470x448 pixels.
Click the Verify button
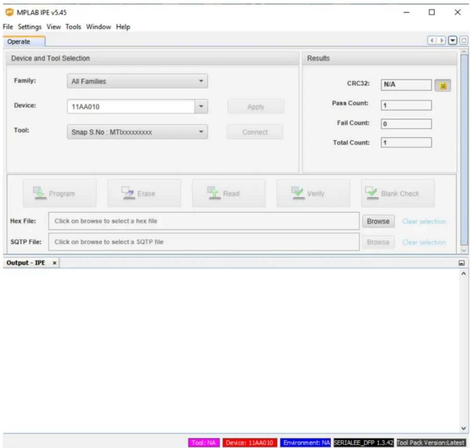click(x=313, y=194)
